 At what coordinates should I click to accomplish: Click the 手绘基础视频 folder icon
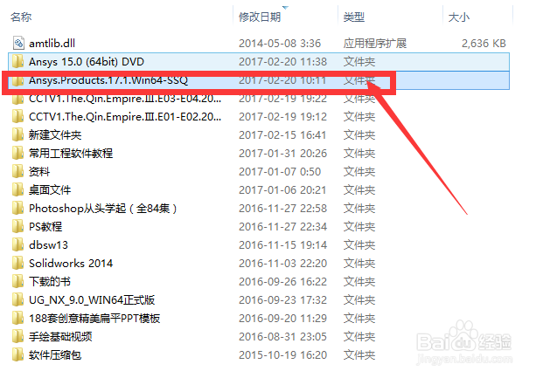click(17, 336)
